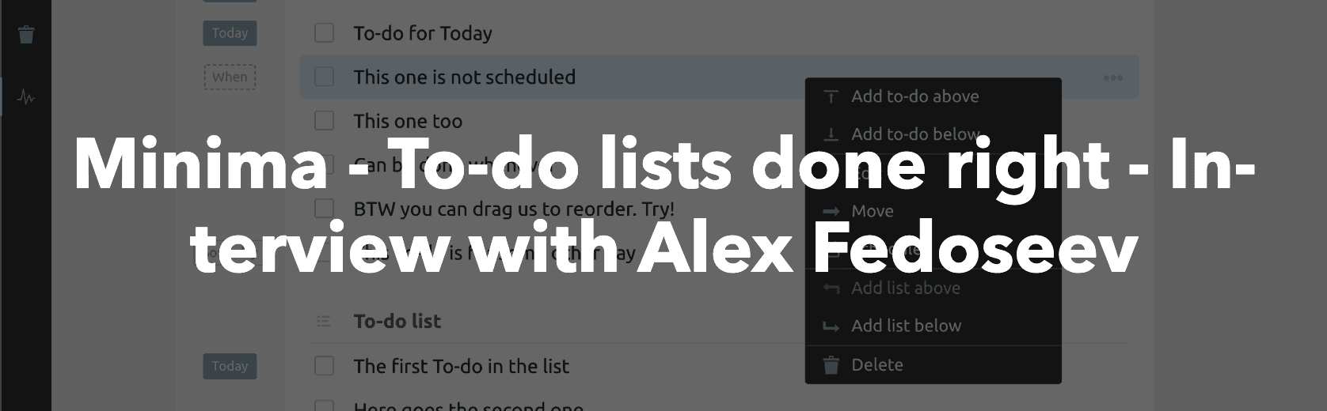Choose "Add to-do below" from context menu

point(914,134)
